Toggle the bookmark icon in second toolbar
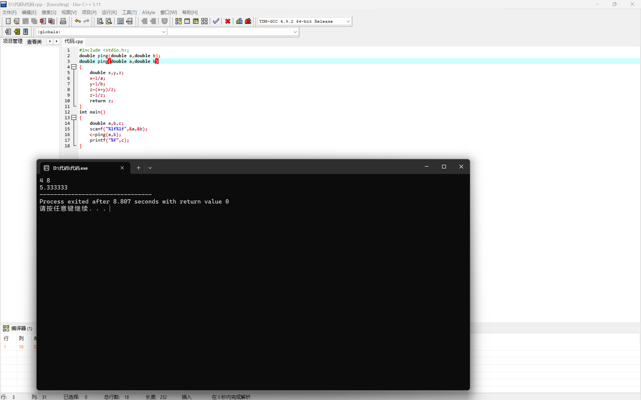 pyautogui.click(x=26, y=32)
